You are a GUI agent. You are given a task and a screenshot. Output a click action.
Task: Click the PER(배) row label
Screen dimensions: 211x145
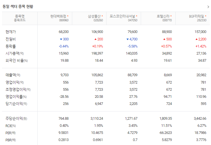pos(11,133)
